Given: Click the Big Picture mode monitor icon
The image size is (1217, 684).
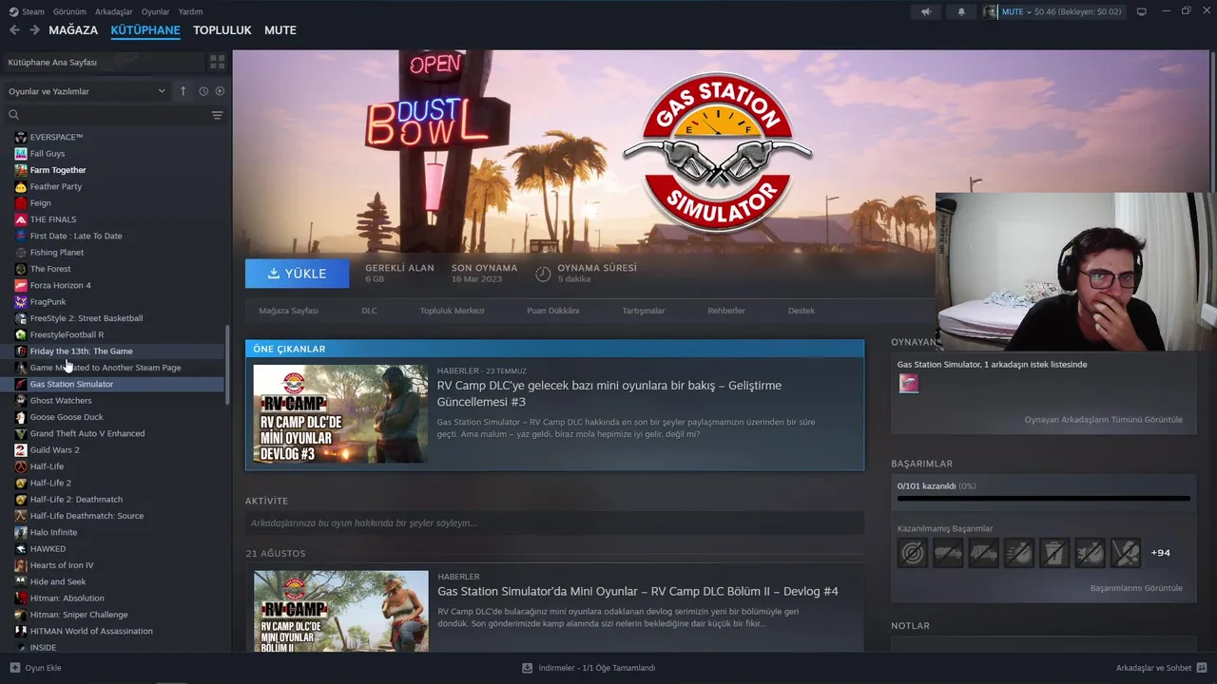Looking at the screenshot, I should tap(1142, 11).
